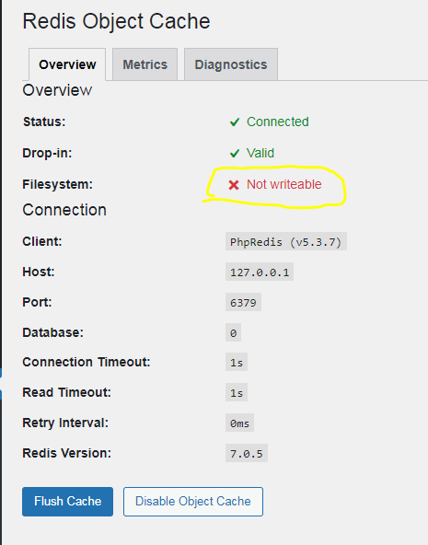The width and height of the screenshot is (428, 545).
Task: Click Disable Object Cache button
Action: tap(193, 501)
